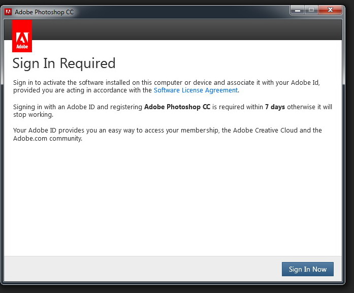Click the red Adobe logo badge

[22, 36]
